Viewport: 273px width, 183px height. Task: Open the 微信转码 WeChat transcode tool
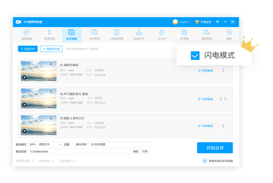[x=207, y=35]
